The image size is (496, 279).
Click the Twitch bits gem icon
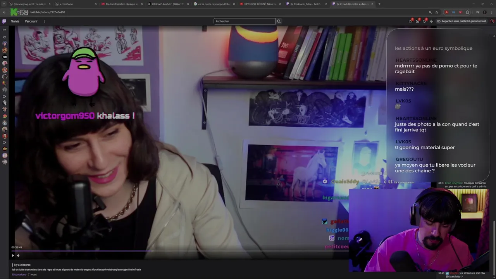pyautogui.click(x=431, y=21)
